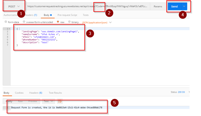Select the Pretty response view

(9, 101)
